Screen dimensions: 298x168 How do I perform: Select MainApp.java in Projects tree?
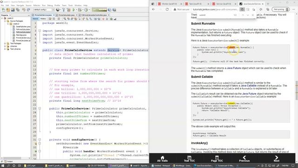(x=21, y=35)
